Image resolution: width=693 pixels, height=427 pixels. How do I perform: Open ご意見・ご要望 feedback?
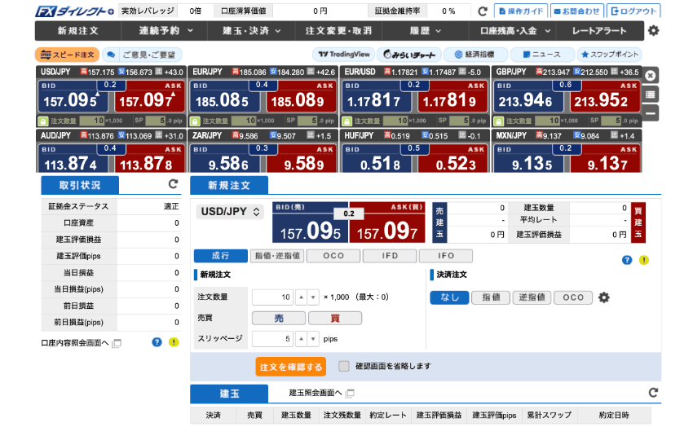coord(142,55)
